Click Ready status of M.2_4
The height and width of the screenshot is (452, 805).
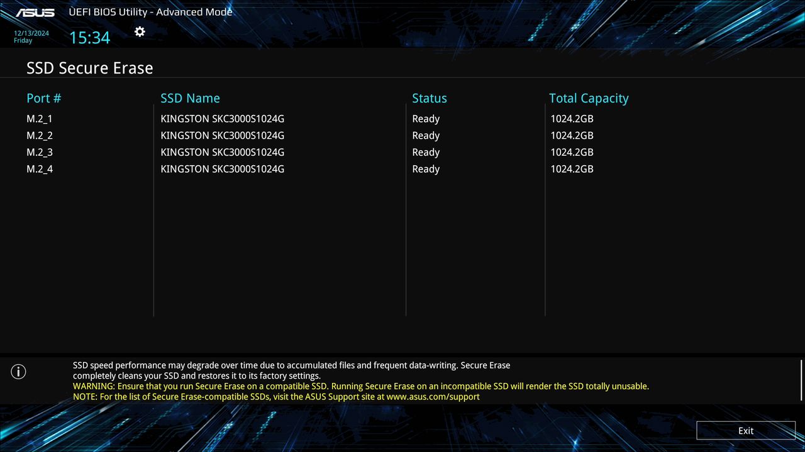tap(426, 169)
